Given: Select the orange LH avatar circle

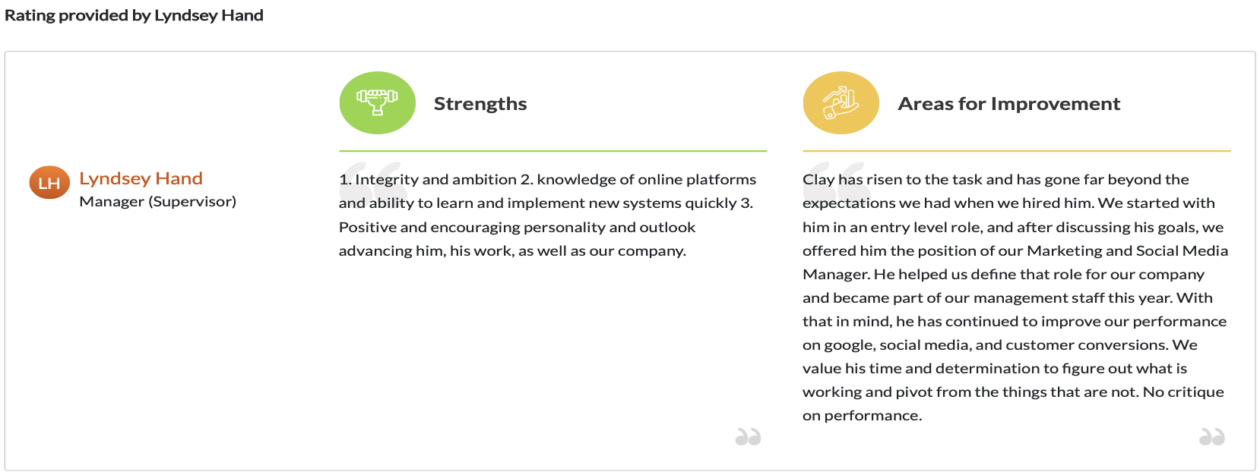Looking at the screenshot, I should (49, 183).
